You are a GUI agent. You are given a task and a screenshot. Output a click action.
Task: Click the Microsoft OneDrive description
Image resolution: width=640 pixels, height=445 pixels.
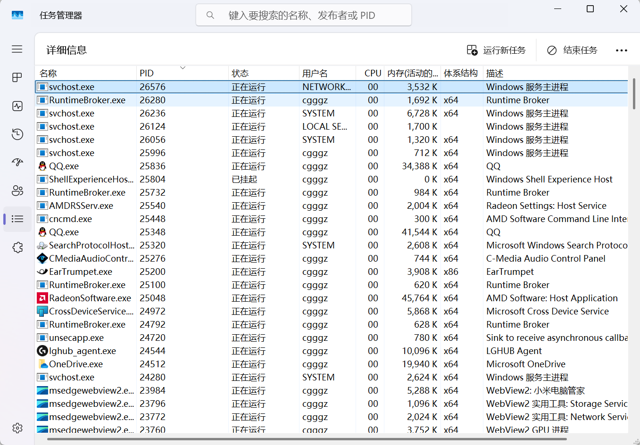526,364
